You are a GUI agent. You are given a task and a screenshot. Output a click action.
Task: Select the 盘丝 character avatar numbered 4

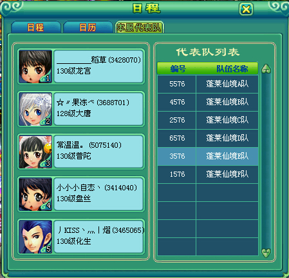pos(35,194)
